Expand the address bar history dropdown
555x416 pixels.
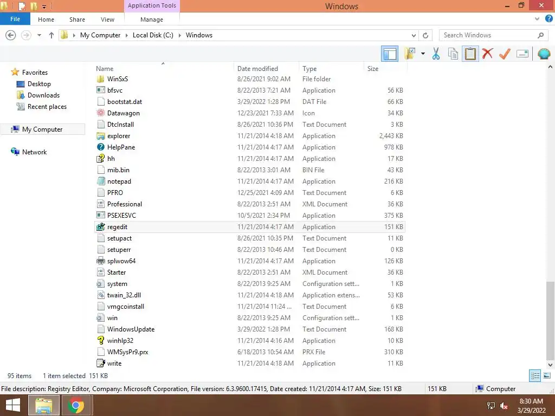point(414,35)
